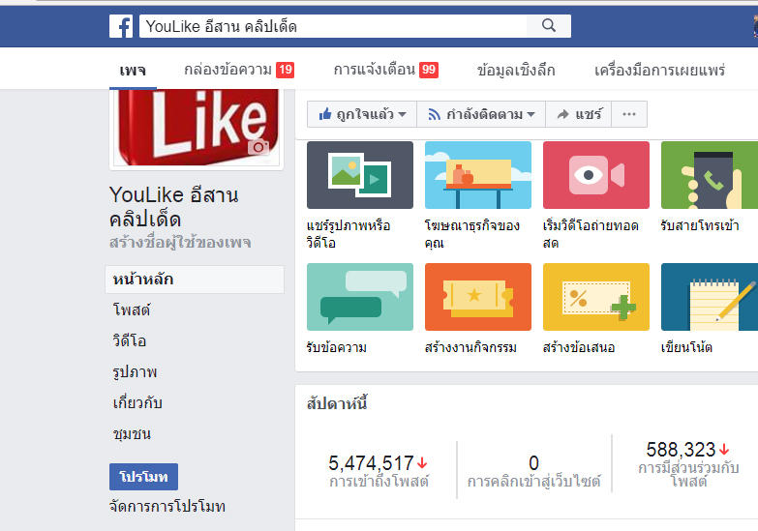Click the search magnifier button
Image resolution: width=758 pixels, height=531 pixels.
tap(549, 25)
